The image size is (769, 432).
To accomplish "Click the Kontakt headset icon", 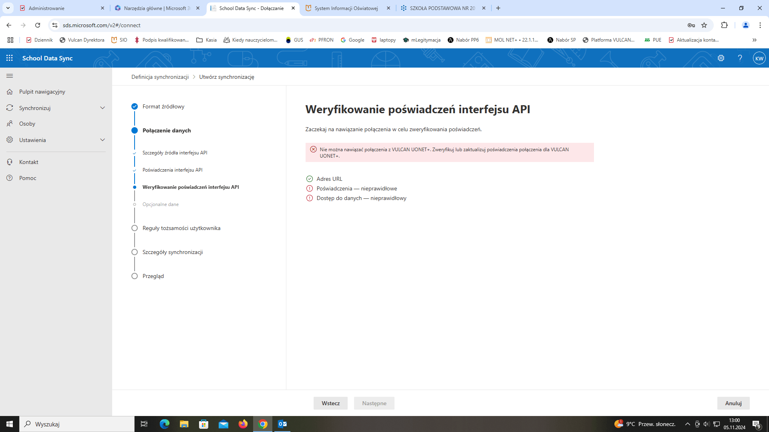I will [x=10, y=162].
